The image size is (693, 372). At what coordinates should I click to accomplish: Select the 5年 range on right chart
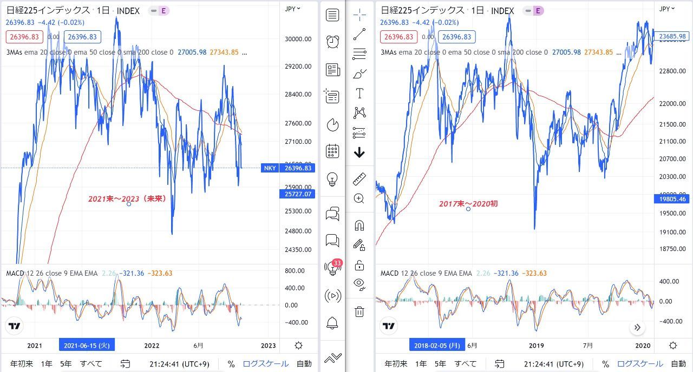(x=440, y=364)
